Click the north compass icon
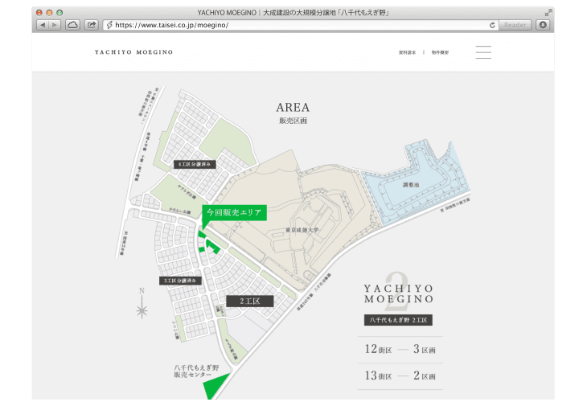This screenshot has height=402, width=587. (142, 303)
